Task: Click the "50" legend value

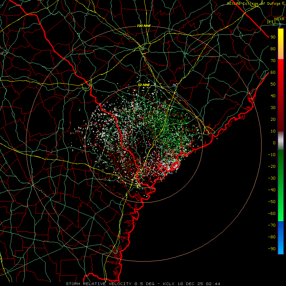Action: (x=273, y=84)
